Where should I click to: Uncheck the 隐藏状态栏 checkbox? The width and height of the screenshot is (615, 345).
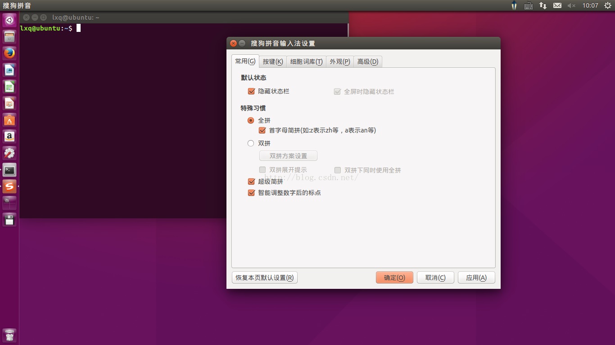coord(252,91)
